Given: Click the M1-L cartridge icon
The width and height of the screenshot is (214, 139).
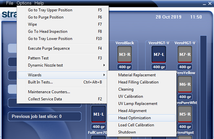Looking at the screenshot, I should 99,114.
